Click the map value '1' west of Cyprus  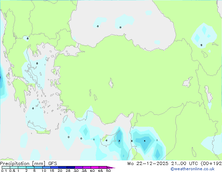point(94,140)
